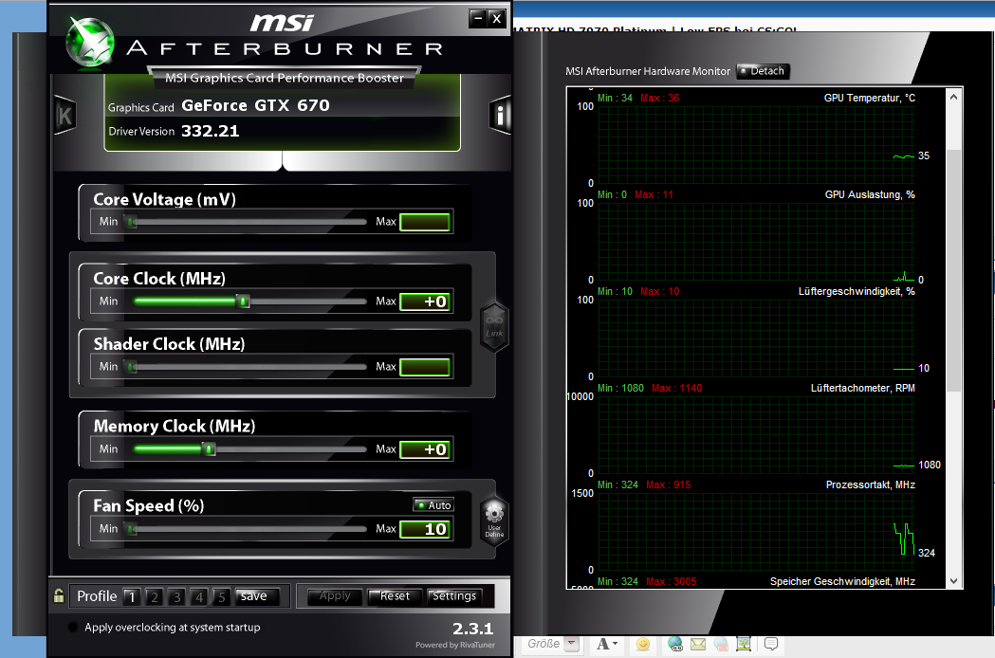Screen dimensions: 995x658
Task: Click the insert link globe icon
Action: click(x=674, y=644)
